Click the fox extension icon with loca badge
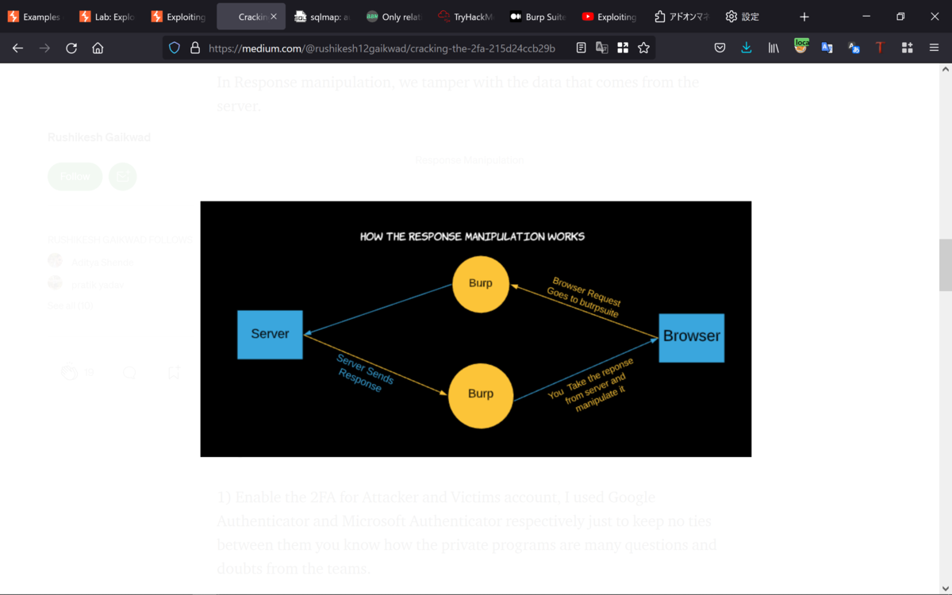952x595 pixels. [x=800, y=47]
